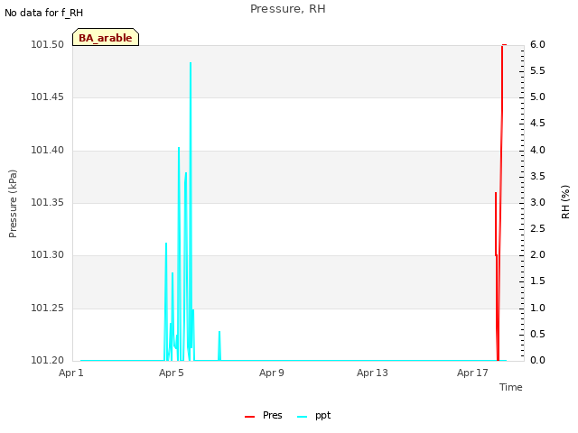This screenshot has height=433, width=578.
Task: Click the 101.35 pressure axis value
Action: pos(47,202)
